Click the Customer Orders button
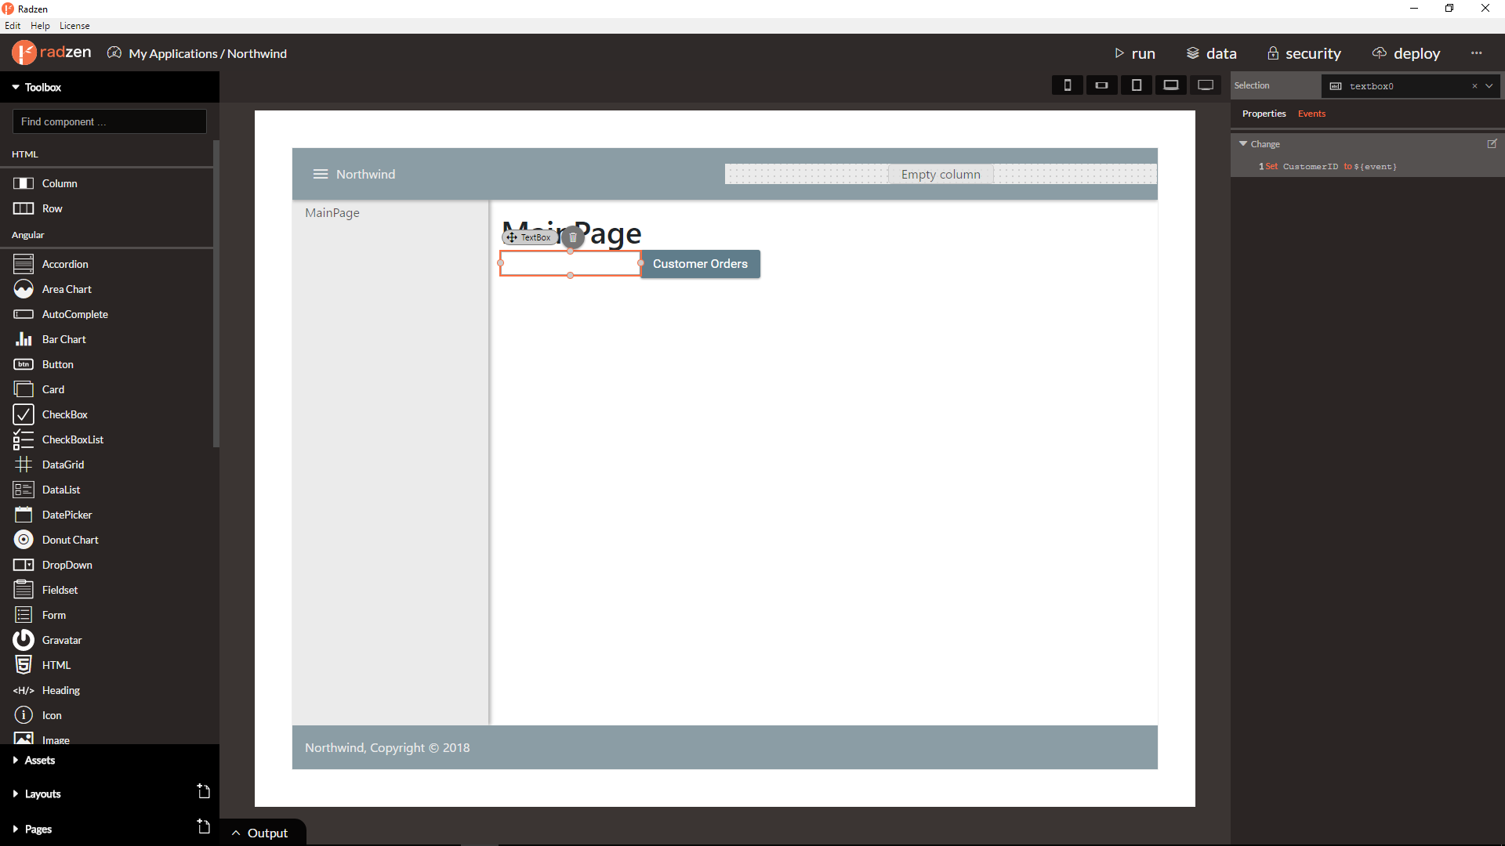Viewport: 1505px width, 846px height. (700, 264)
